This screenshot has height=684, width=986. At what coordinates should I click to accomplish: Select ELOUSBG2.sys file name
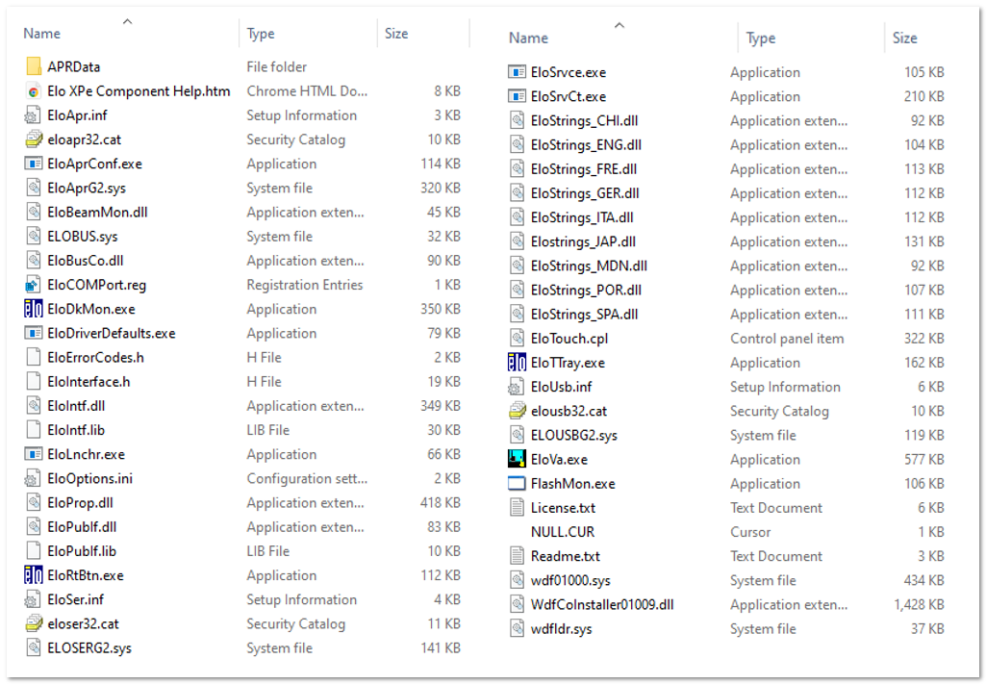tap(574, 435)
